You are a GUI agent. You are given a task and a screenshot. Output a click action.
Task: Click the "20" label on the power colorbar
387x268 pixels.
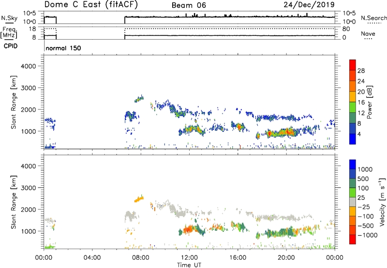pyautogui.click(x=361, y=92)
